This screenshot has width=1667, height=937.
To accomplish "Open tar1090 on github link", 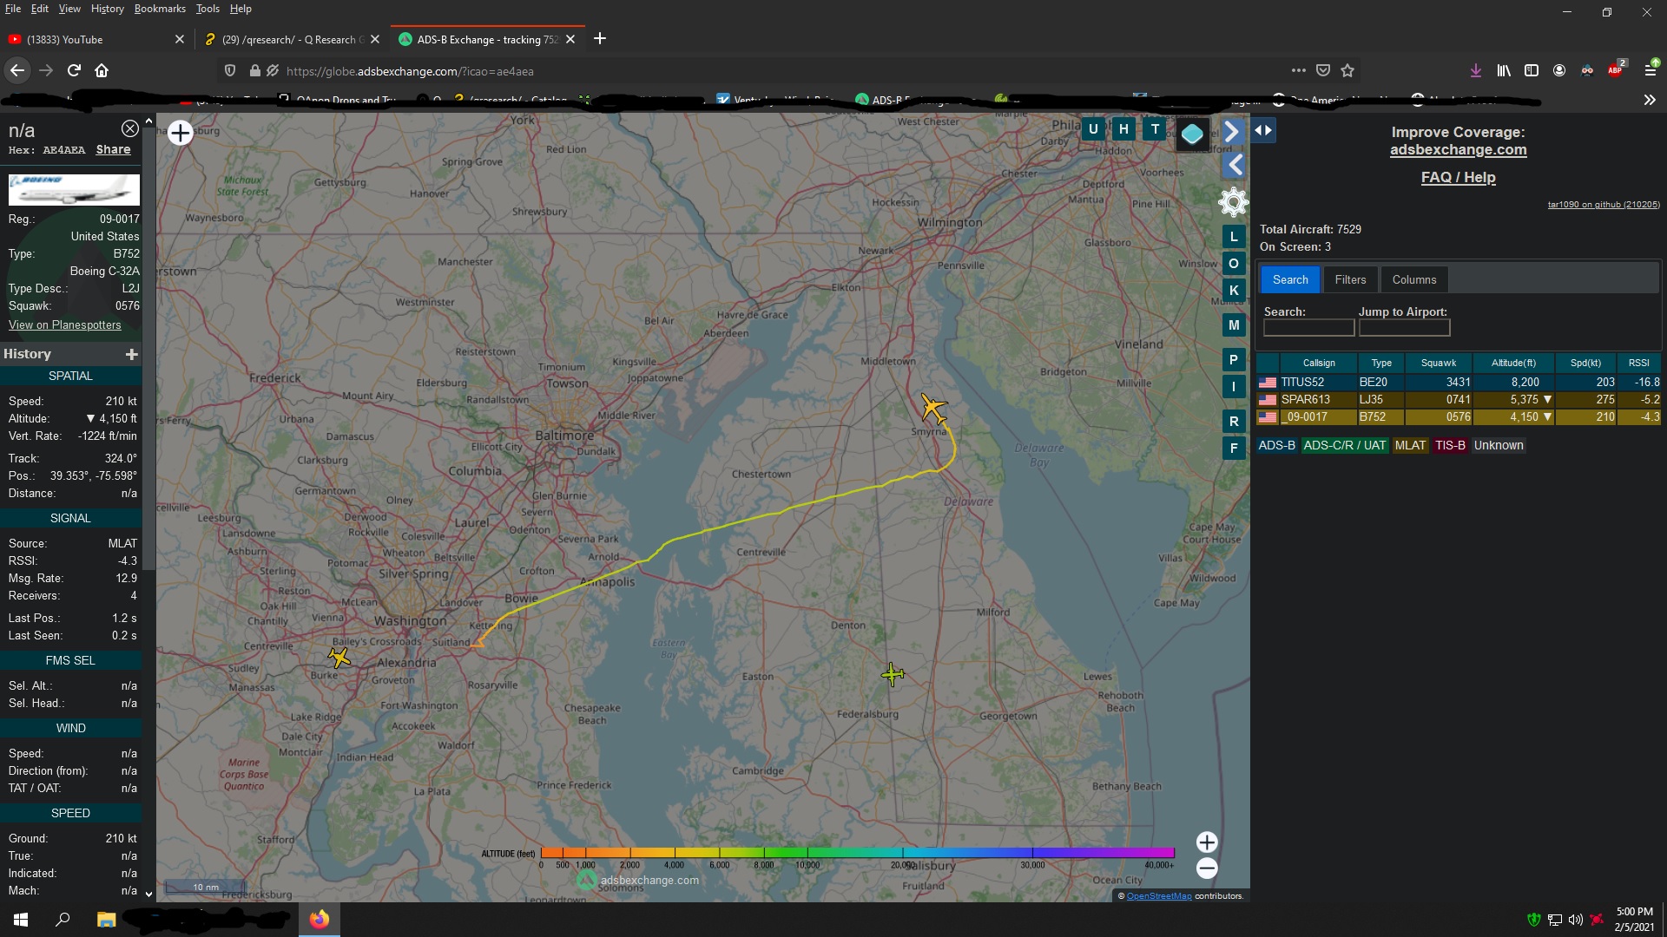I will (x=1603, y=205).
